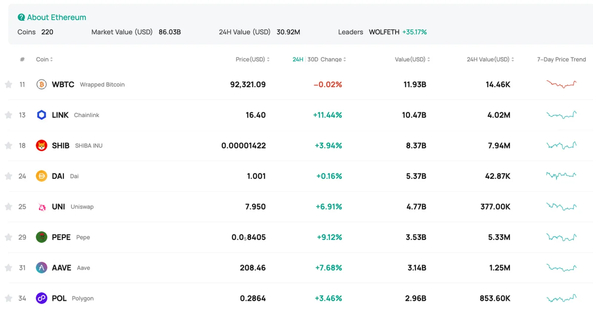
Task: Sort the table by Coin column
Action: click(44, 59)
